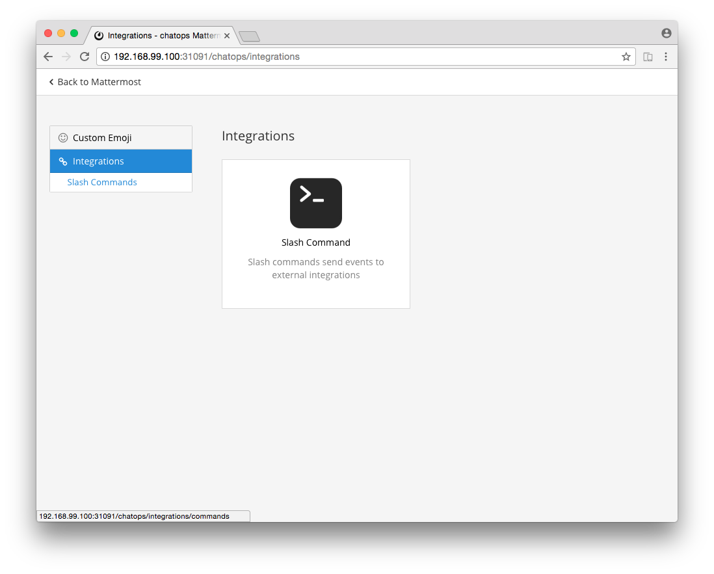Viewport: 714px width, 574px height.
Task: Click the address bar URL field
Action: click(x=365, y=57)
